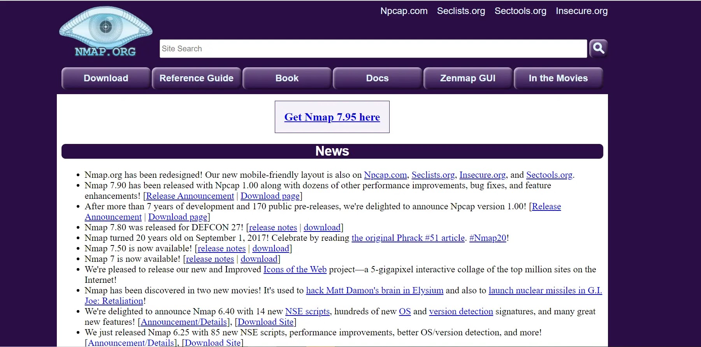Open the Download nav tab

point(106,78)
